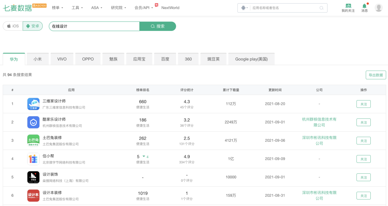
Task: Follow 土巴兔装修 with 关注 button
Action: click(364, 141)
